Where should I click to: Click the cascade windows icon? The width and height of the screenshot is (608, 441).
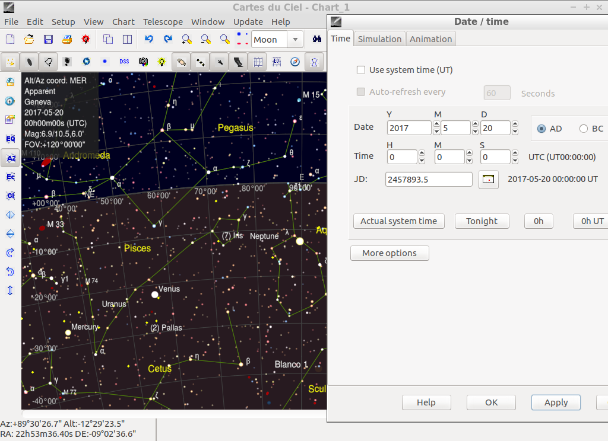click(x=108, y=40)
